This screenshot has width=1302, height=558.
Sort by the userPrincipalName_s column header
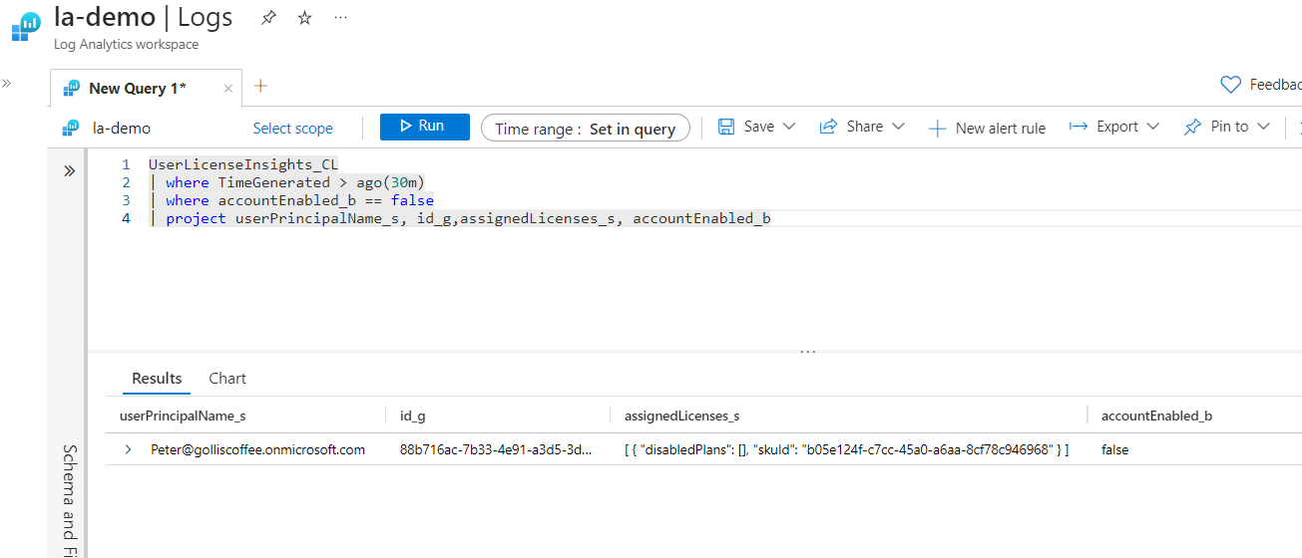point(183,416)
